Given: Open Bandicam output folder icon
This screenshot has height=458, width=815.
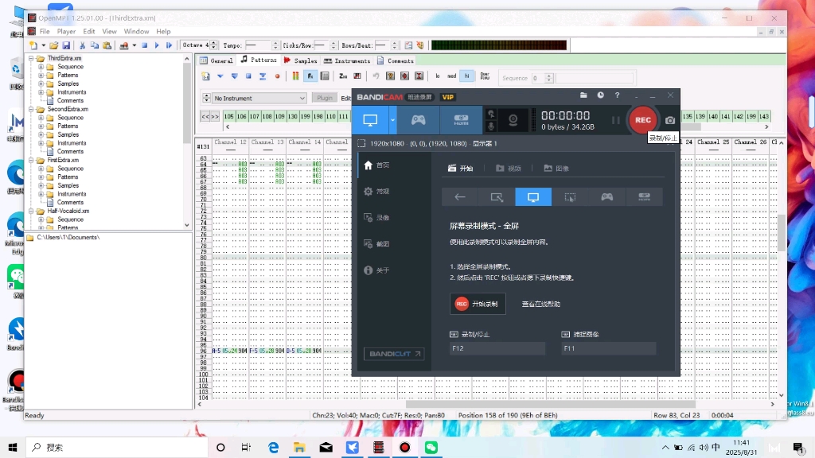Looking at the screenshot, I should point(583,95).
